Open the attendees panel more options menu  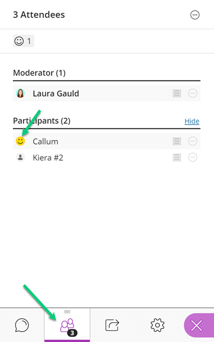coord(195,15)
